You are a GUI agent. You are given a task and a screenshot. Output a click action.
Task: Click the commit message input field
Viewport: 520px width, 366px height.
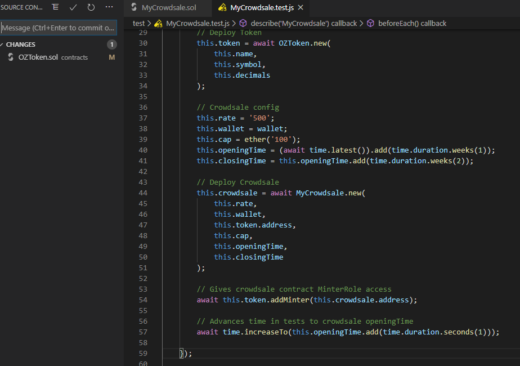[59, 28]
